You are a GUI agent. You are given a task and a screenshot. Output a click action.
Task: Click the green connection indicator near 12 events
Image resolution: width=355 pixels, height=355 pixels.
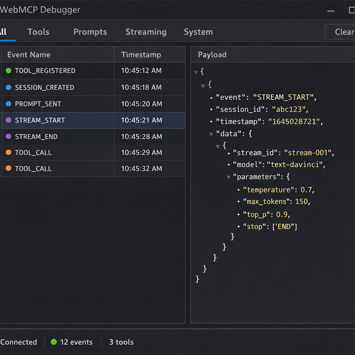click(x=54, y=342)
